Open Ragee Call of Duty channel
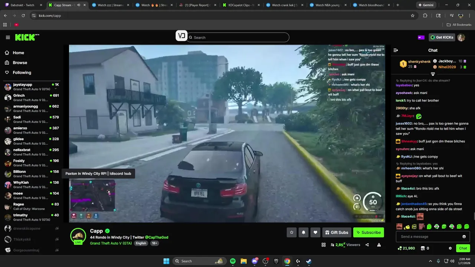The image size is (475, 267). pyautogui.click(x=32, y=206)
